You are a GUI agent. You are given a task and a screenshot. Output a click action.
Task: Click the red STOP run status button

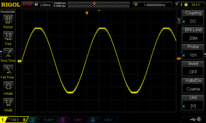[27, 5]
